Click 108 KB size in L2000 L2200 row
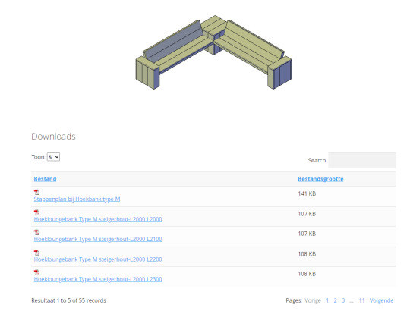The width and height of the screenshot is (410, 311). (307, 254)
